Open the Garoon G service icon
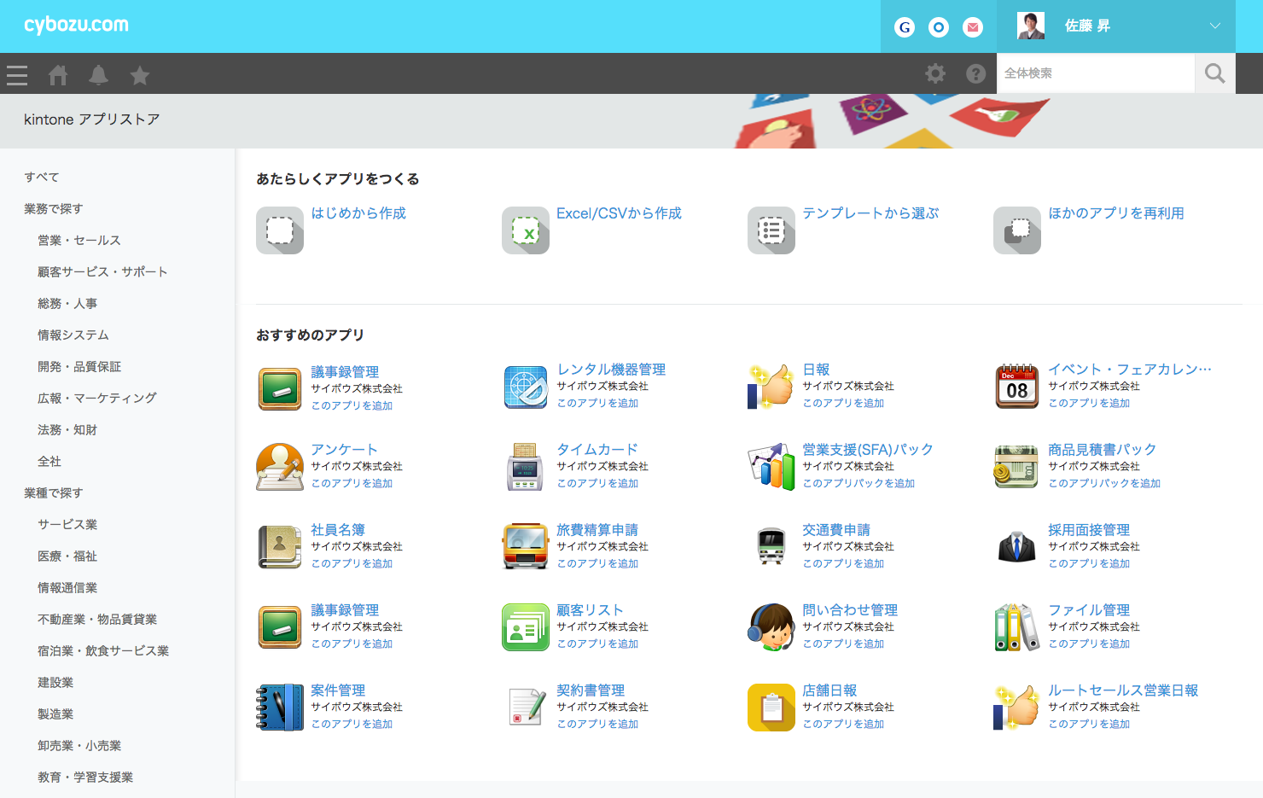Screen dimensions: 1263x798 point(905,27)
